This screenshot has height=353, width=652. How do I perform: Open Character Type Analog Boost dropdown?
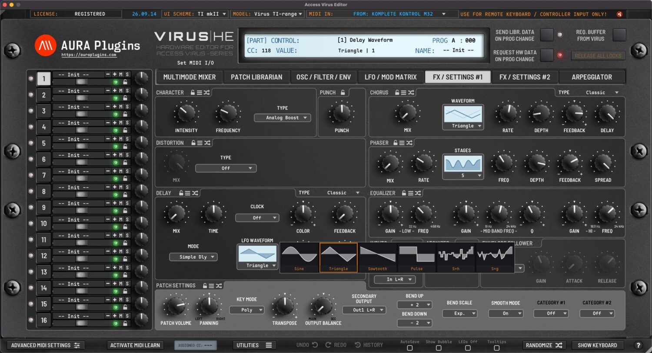point(283,118)
